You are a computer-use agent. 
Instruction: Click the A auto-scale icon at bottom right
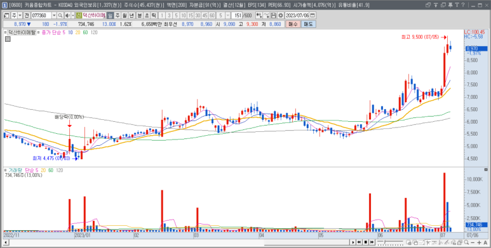(x=485, y=243)
